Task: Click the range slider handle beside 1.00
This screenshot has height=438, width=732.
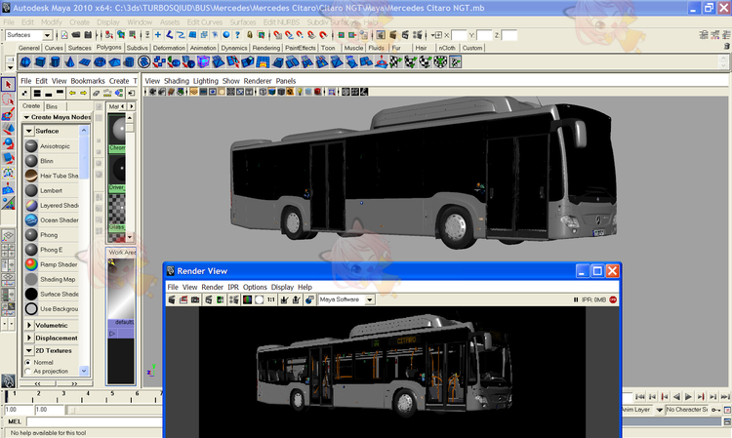Action: (71, 410)
